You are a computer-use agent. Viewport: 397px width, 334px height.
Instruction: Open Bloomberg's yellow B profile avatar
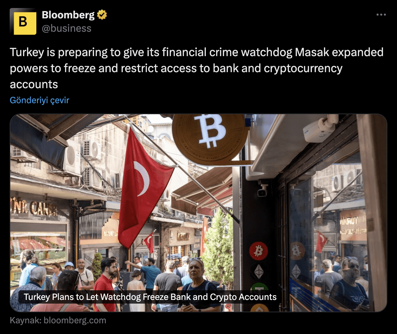pos(23,21)
